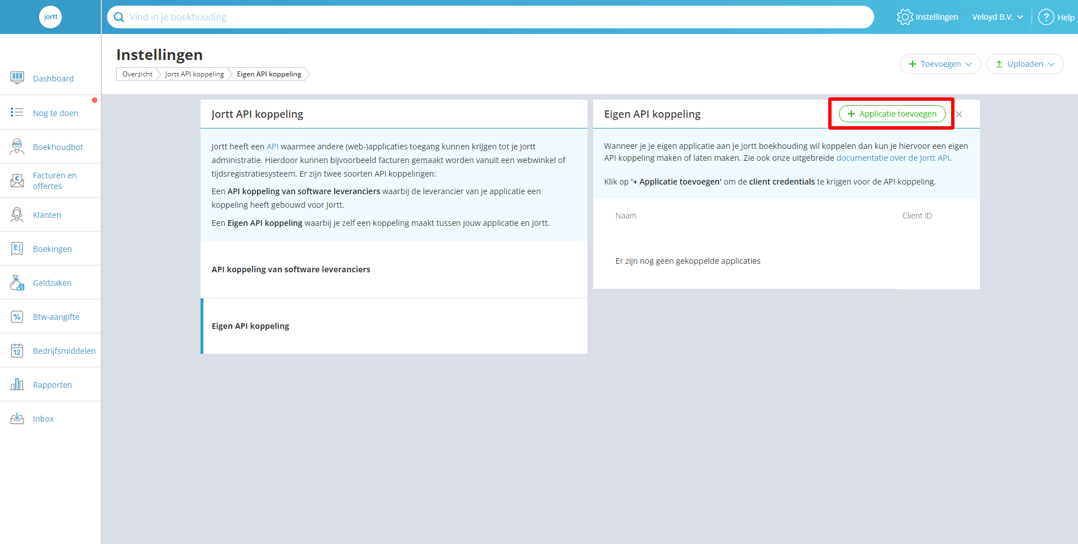Click the Jortt logo

(50, 17)
